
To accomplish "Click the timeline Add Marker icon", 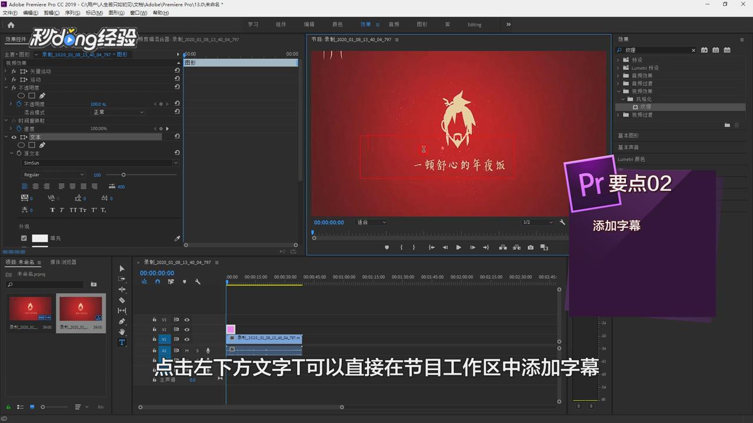I will coord(184,282).
